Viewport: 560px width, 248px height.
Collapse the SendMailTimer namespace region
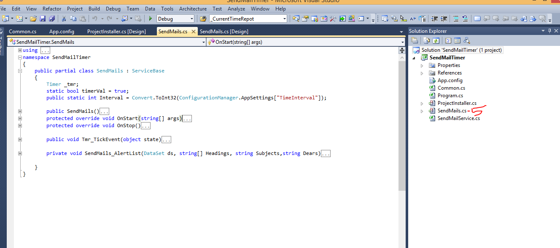pyautogui.click(x=20, y=57)
